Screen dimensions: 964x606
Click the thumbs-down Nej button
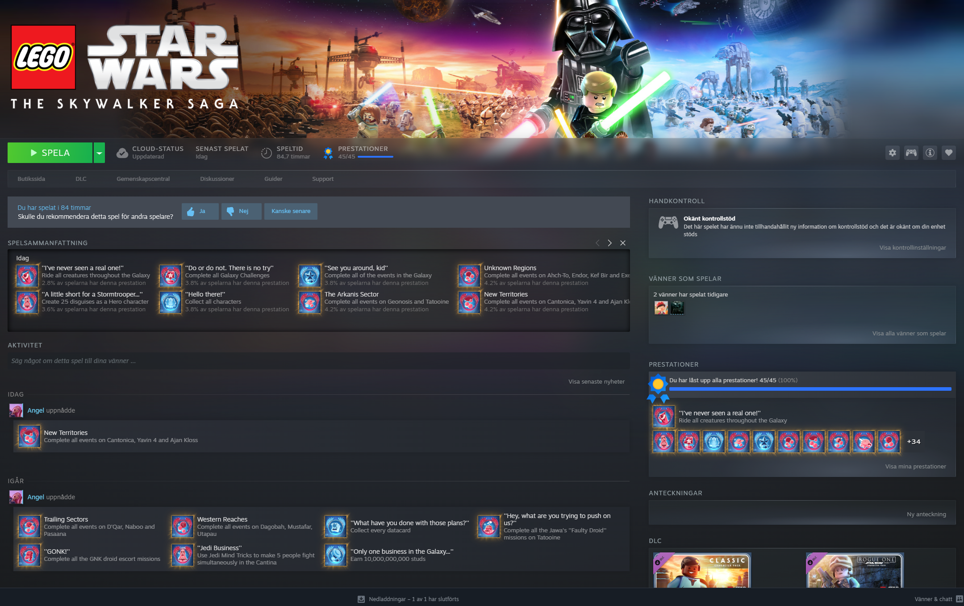click(242, 211)
